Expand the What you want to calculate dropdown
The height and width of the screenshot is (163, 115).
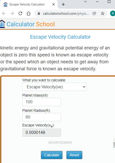click(x=55, y=87)
